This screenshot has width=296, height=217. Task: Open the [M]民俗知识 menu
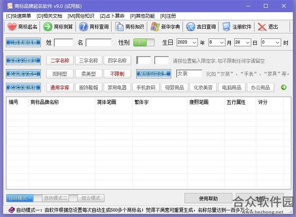(x=81, y=16)
